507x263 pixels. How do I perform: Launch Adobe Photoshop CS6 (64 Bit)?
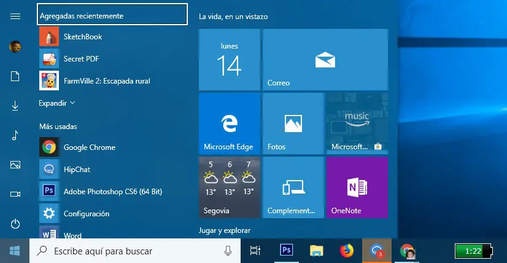[x=112, y=192]
